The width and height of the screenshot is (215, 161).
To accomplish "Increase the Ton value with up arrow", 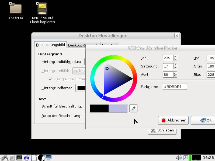I will pos(175,57).
